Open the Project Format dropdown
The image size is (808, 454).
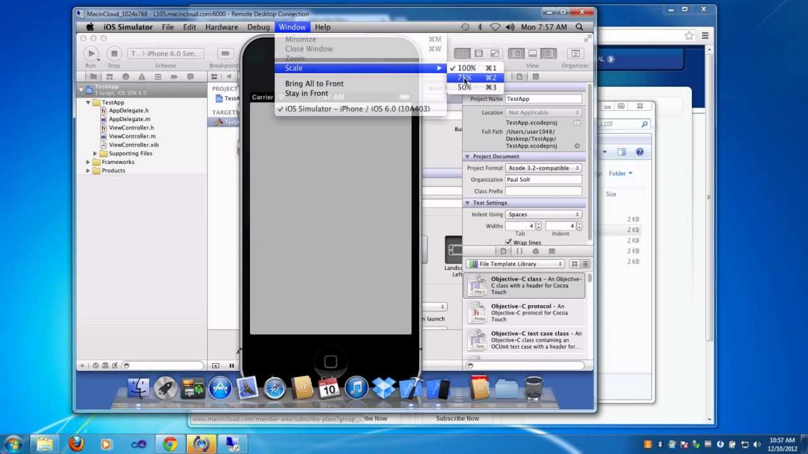(543, 168)
